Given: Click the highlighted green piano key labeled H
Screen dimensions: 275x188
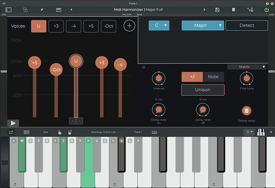Looking at the screenshot, I should pyautogui.click(x=88, y=178).
